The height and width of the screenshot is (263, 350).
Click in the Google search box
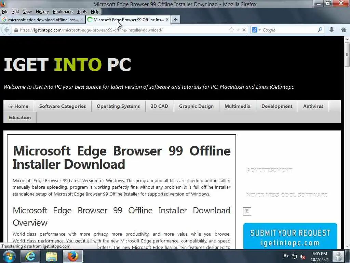(x=289, y=30)
